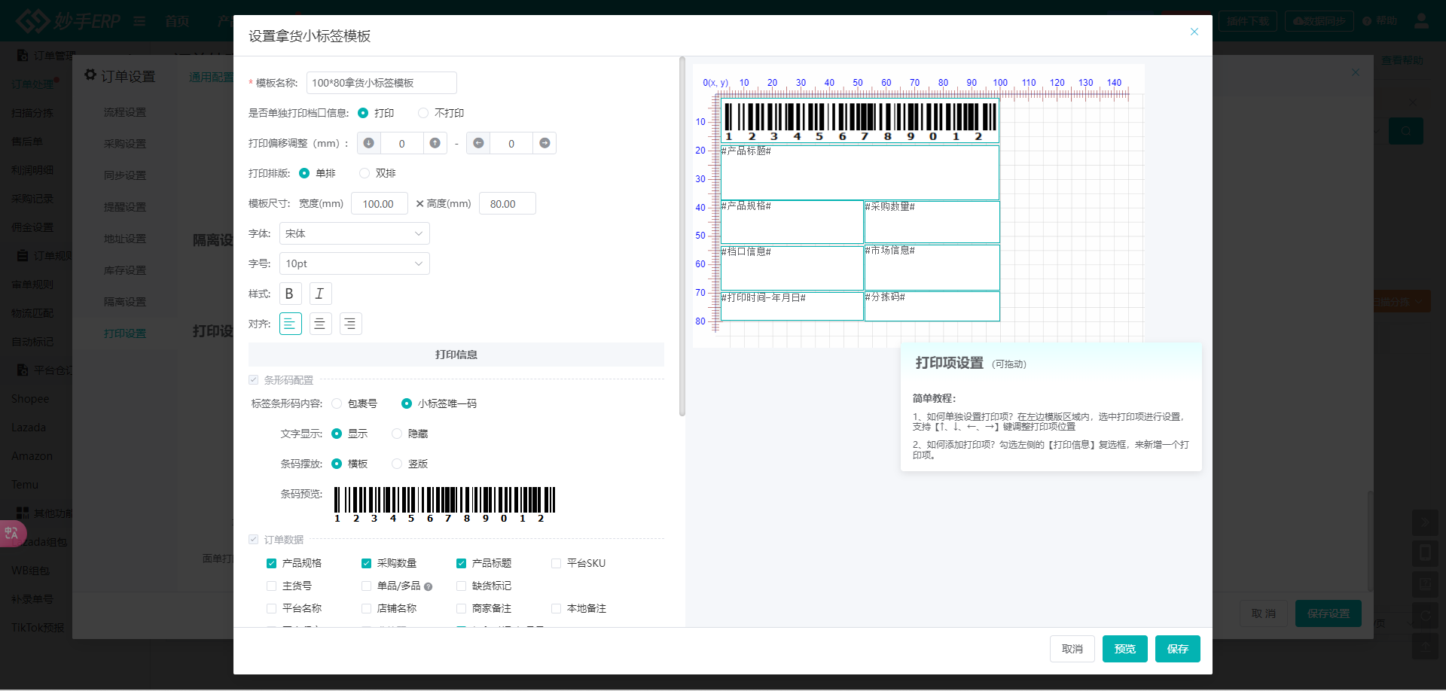Click the template width input

point(380,203)
